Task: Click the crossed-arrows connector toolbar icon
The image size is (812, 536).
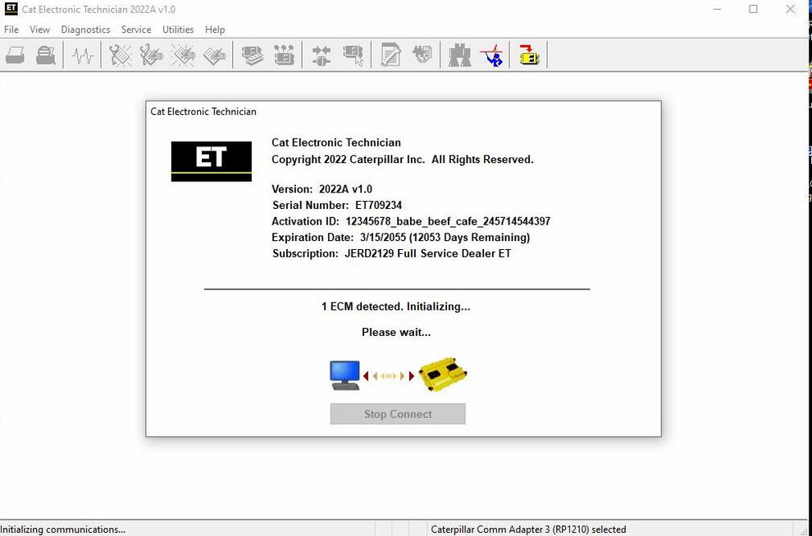Action: pos(321,55)
